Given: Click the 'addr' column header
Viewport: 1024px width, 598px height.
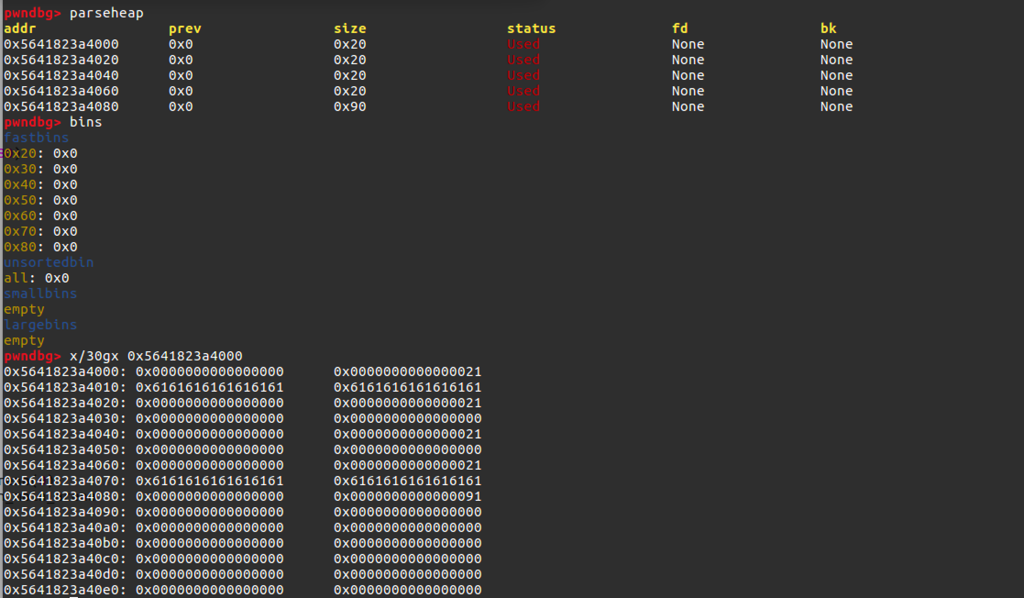Looking at the screenshot, I should [20, 28].
